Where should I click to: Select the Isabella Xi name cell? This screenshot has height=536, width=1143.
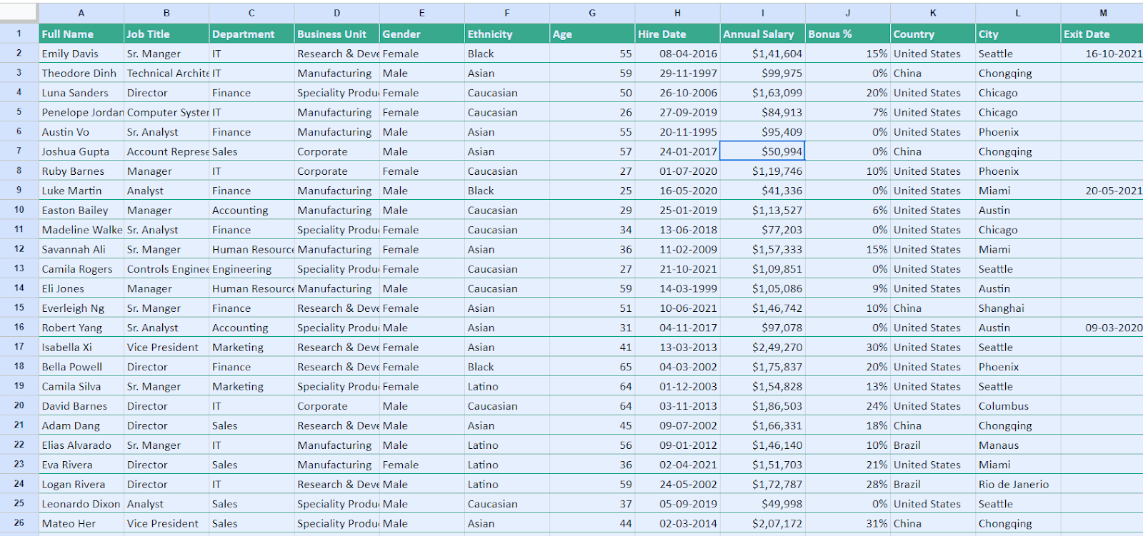point(81,347)
